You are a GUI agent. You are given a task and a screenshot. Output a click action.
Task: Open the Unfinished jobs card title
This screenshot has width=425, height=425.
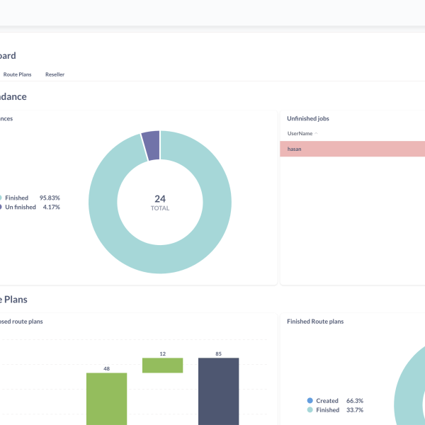click(307, 118)
